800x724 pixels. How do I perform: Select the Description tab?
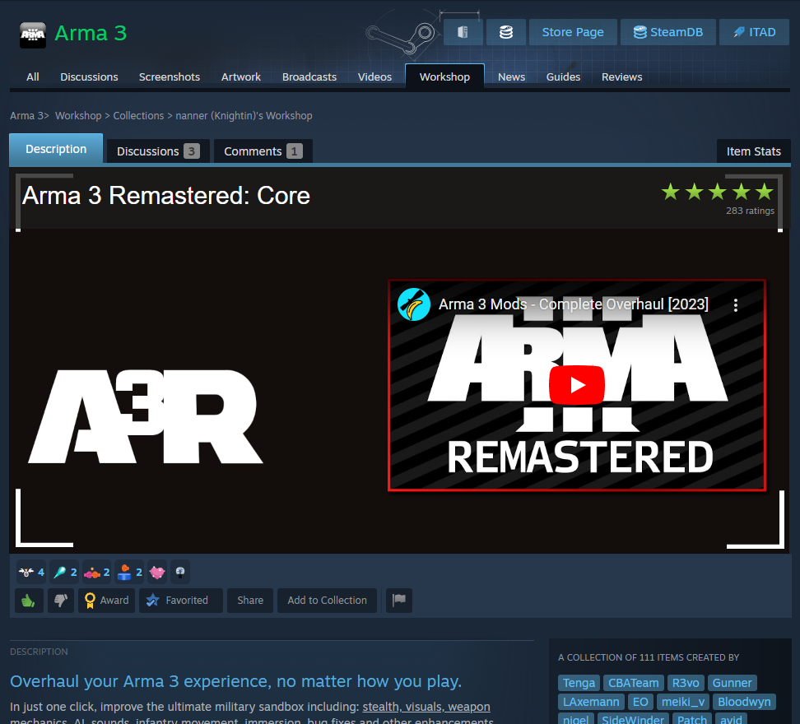coord(56,149)
